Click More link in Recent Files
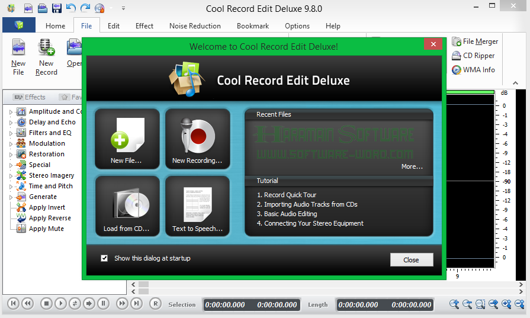This screenshot has width=530, height=318. coord(412,166)
